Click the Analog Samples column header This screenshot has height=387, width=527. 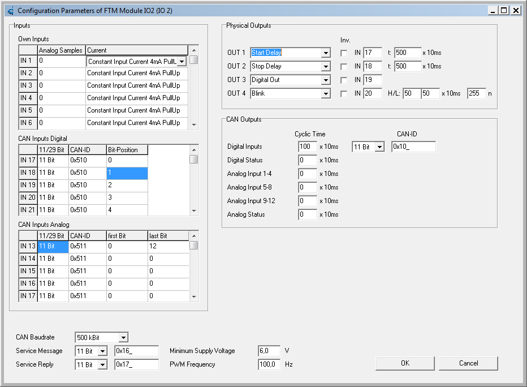[62, 50]
